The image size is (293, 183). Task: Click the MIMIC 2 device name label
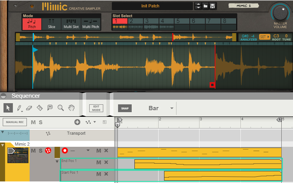244,6
